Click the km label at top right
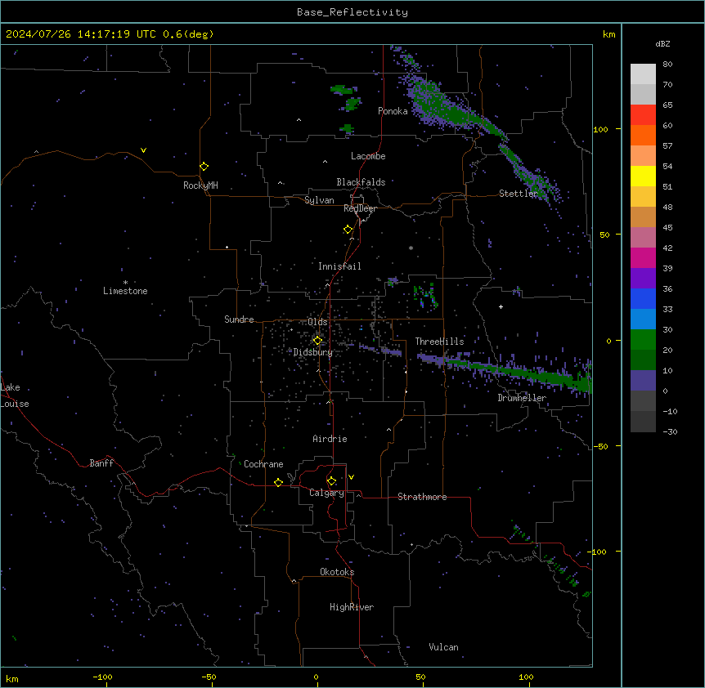The width and height of the screenshot is (705, 688). click(609, 34)
